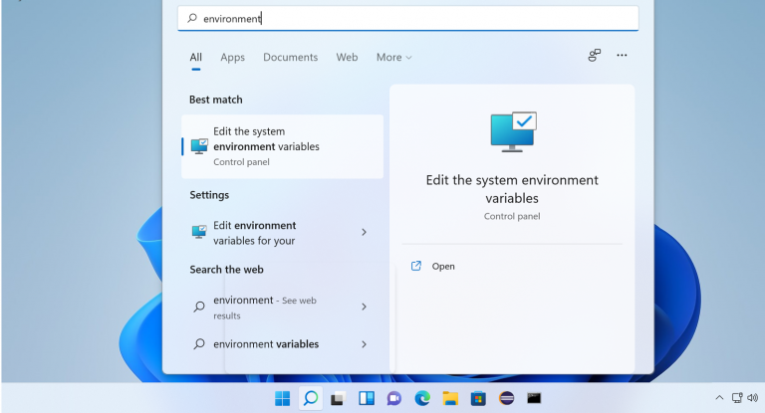765x413 pixels.
Task: Switch to the Documents search tab
Action: 290,58
